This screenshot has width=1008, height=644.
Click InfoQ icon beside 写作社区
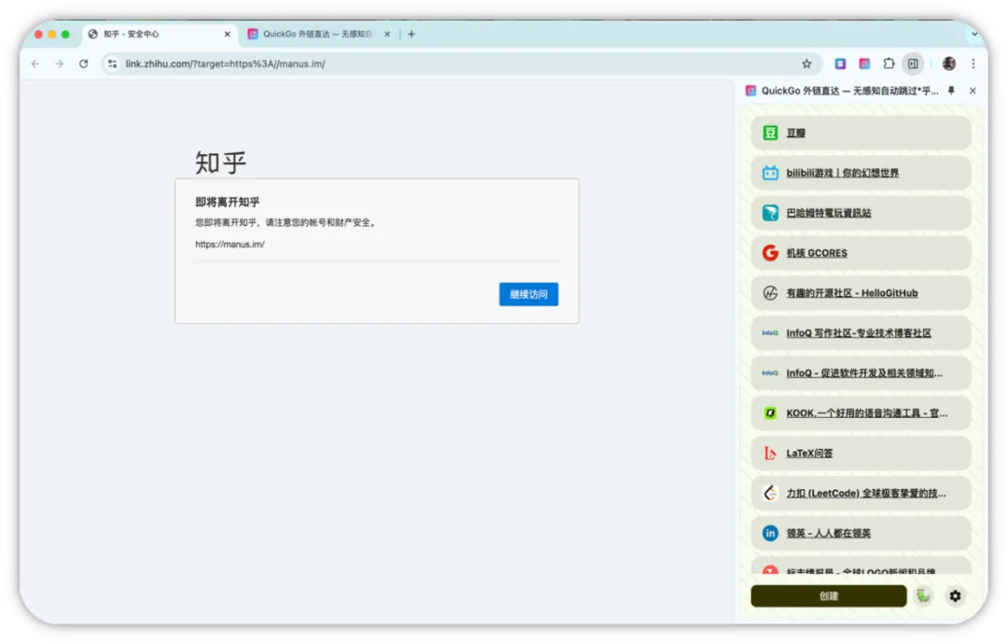pos(770,333)
